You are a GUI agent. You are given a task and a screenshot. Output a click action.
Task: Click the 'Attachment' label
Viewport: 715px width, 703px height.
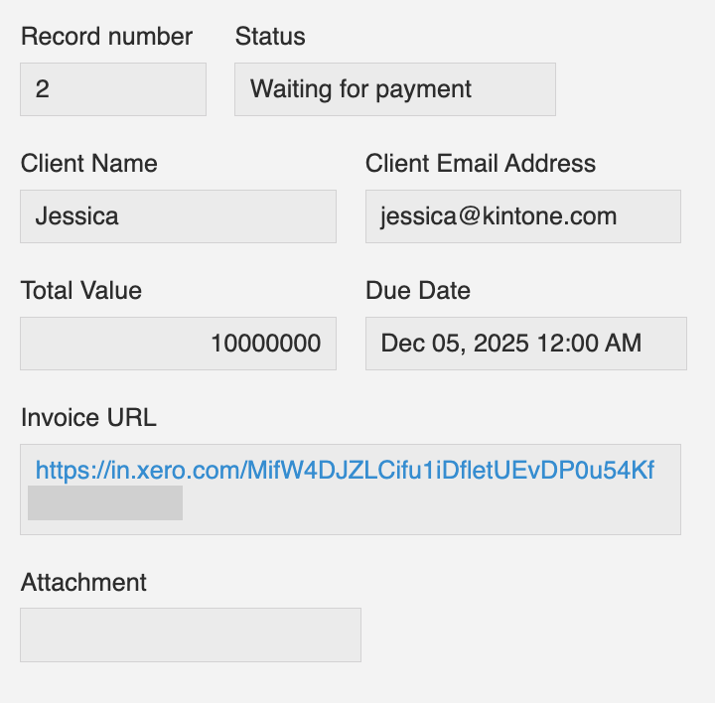pyautogui.click(x=83, y=583)
